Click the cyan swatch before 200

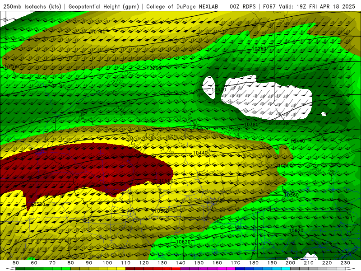tap(286, 269)
